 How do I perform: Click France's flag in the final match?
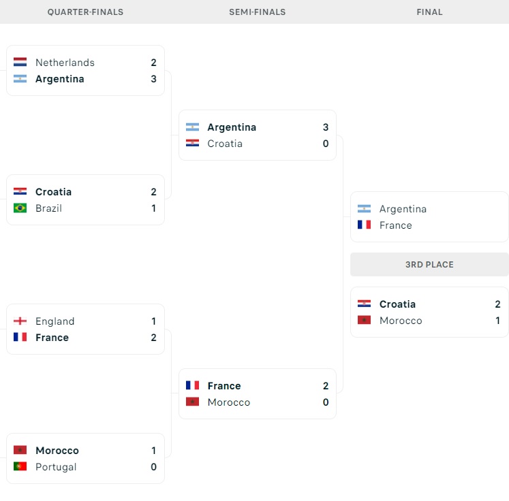pyautogui.click(x=364, y=225)
